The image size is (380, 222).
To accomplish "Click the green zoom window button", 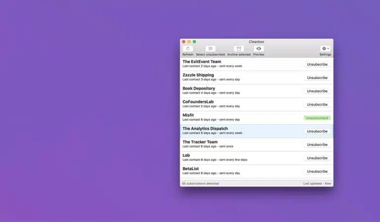I will 194,42.
